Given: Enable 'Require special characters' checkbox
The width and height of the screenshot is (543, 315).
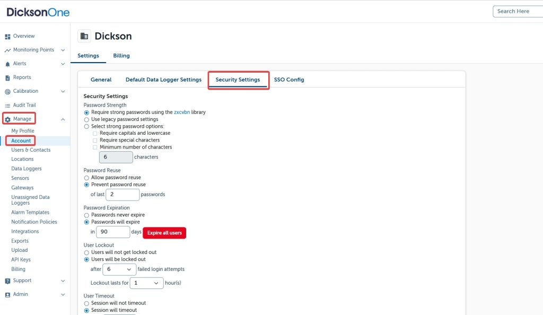Looking at the screenshot, I should (x=95, y=141).
